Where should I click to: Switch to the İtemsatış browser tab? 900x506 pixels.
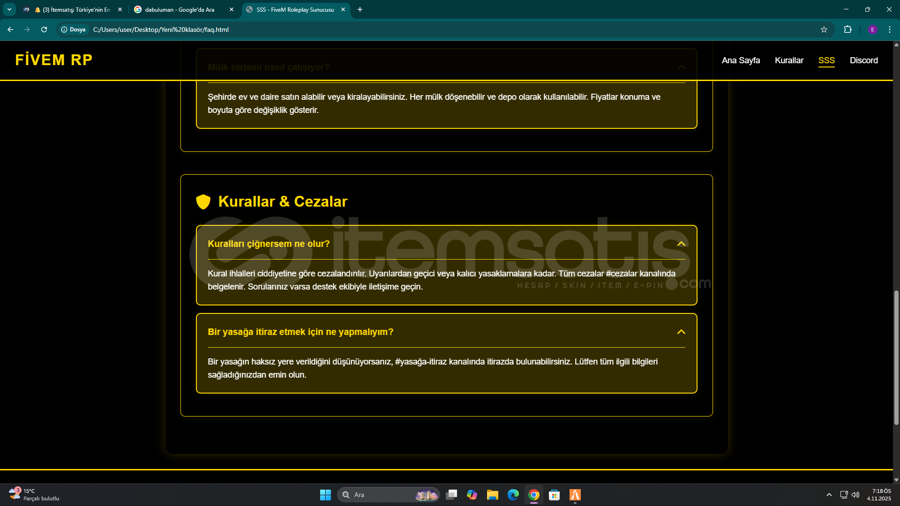point(76,9)
